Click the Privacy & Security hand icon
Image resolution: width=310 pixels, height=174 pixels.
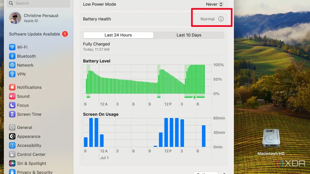pyautogui.click(x=12, y=172)
